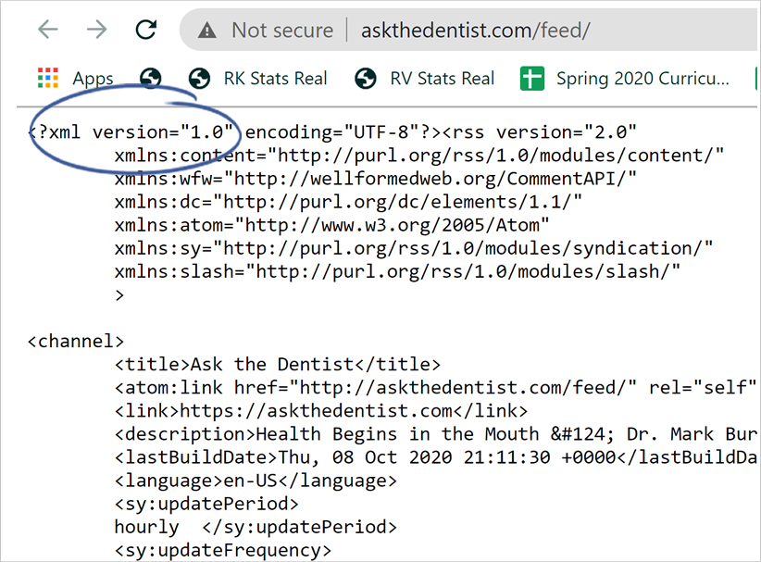Image resolution: width=761 pixels, height=562 pixels.
Task: Open the unlabeled globe bookmark beside Apps
Action: tap(151, 79)
